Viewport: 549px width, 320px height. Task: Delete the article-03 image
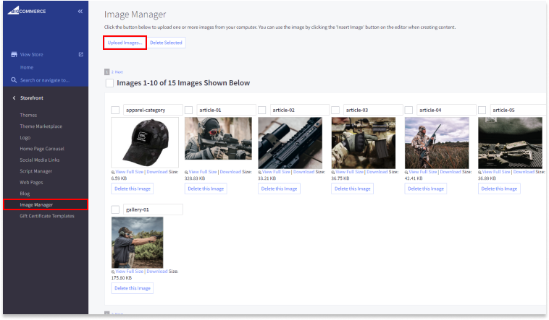pos(353,189)
